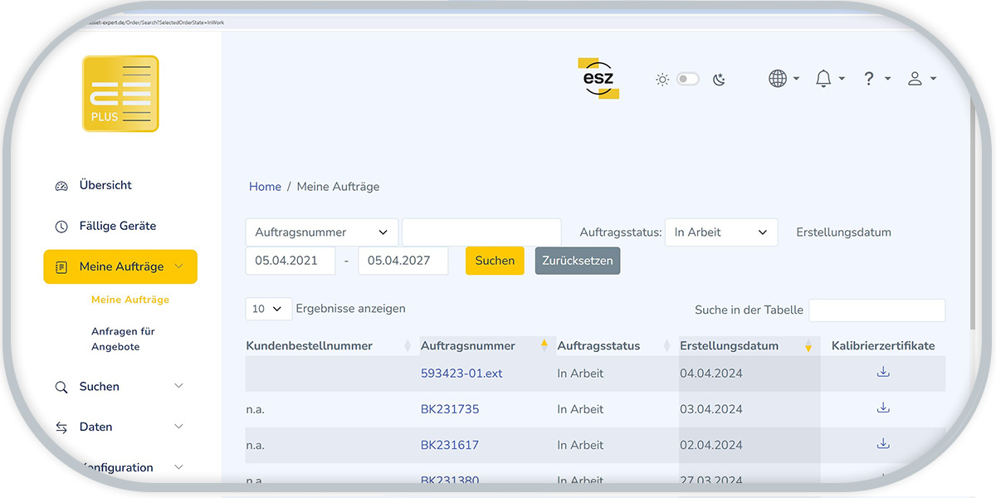996x498 pixels.
Task: Open the notifications bell icon
Action: 823,78
